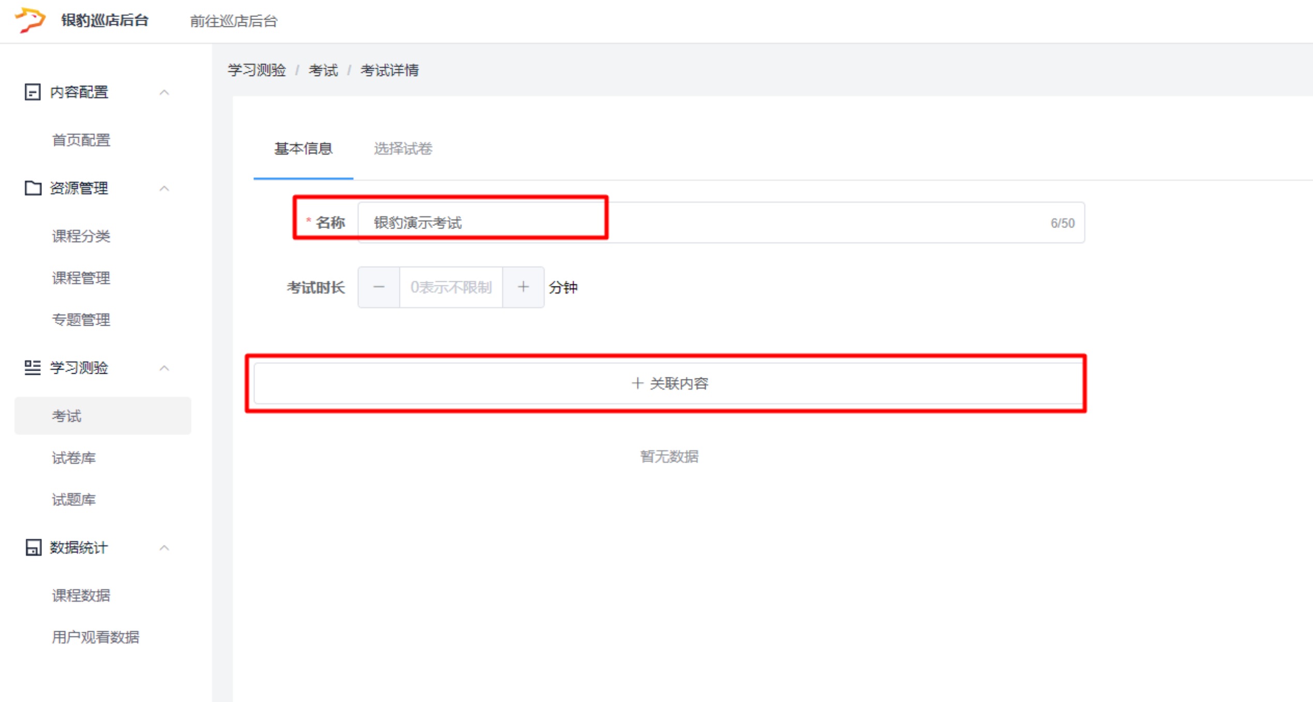Viewport: 1313px width, 702px height.
Task: Click the 资源管理 folder icon
Action: coord(33,188)
